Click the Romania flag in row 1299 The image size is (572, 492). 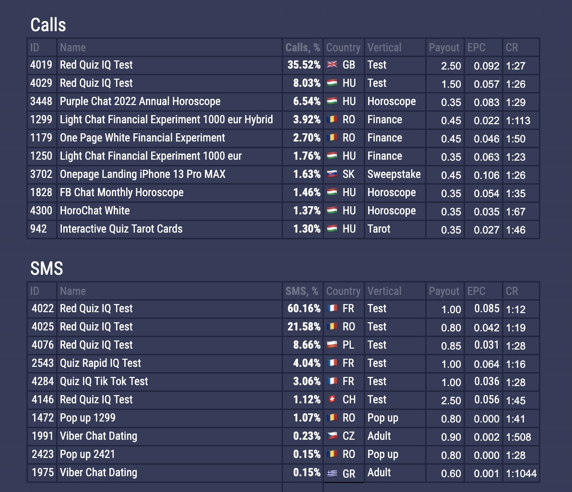pos(332,119)
